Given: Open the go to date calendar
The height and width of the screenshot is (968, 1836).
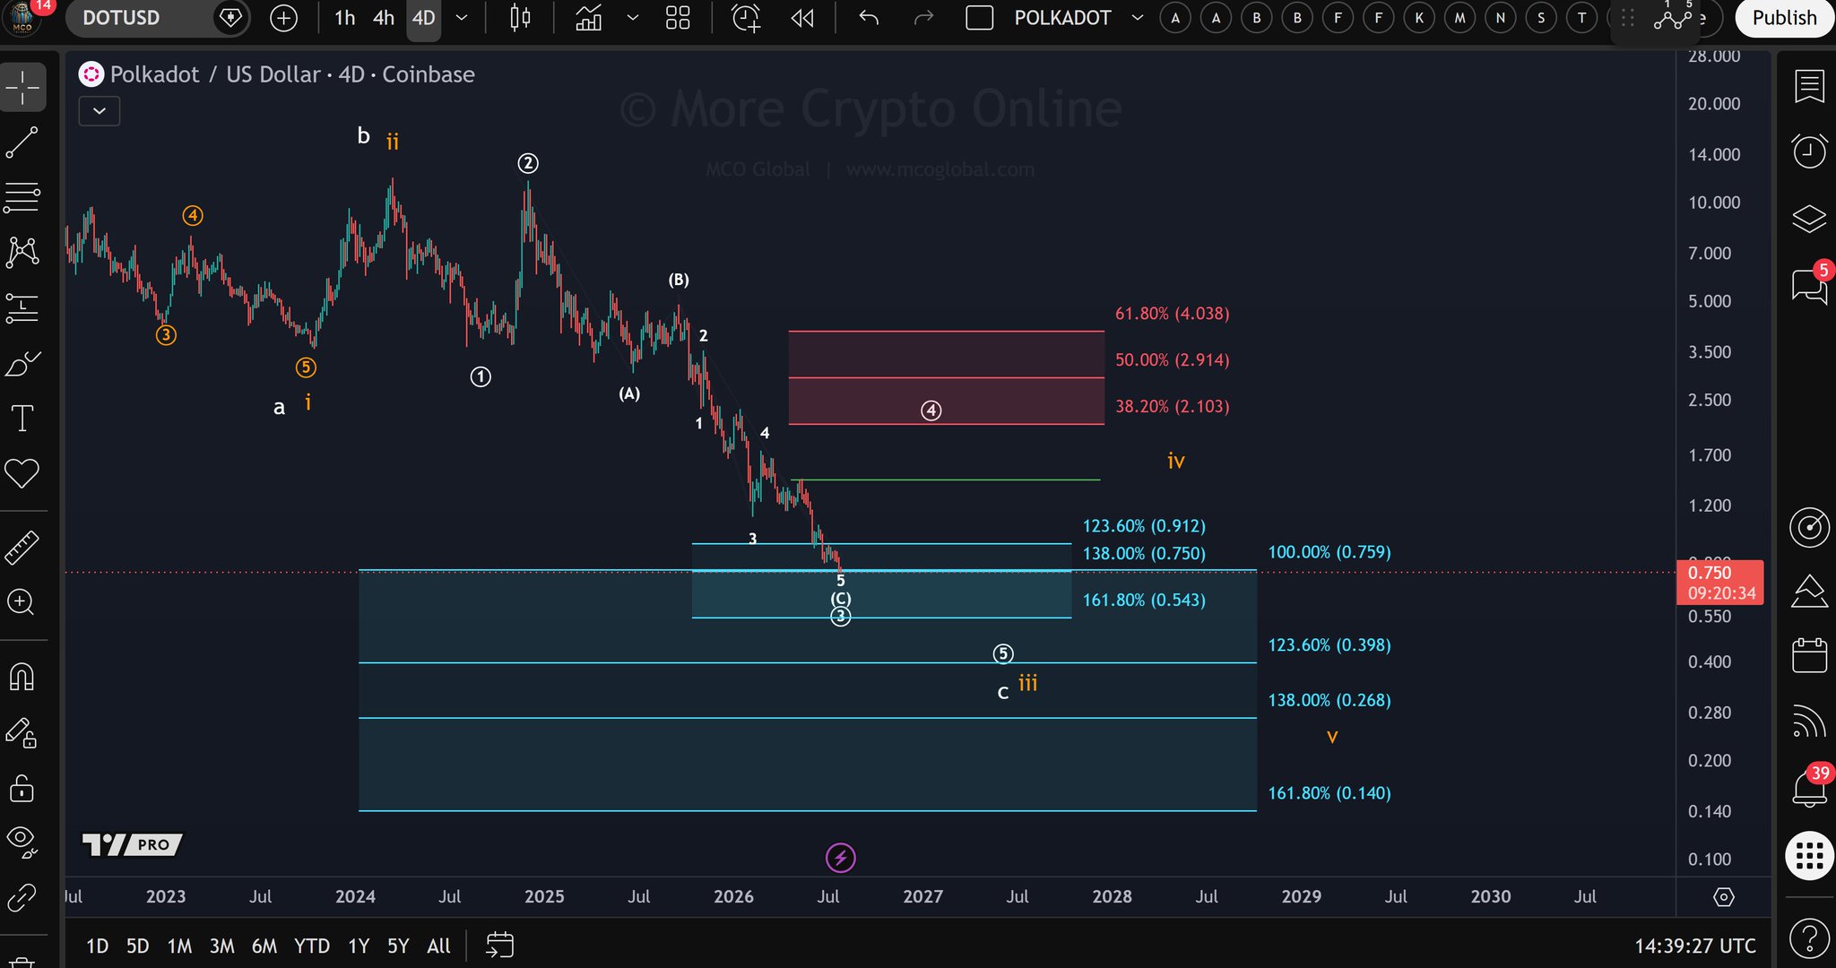Looking at the screenshot, I should coord(499,945).
